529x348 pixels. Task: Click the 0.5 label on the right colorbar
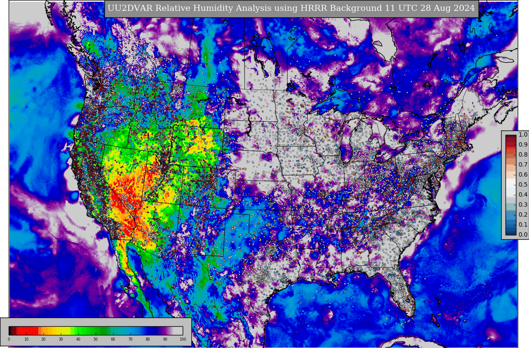[523, 184]
